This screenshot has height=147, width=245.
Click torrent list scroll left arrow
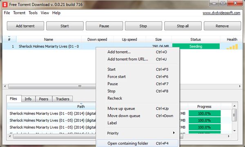pyautogui.click(x=5, y=86)
